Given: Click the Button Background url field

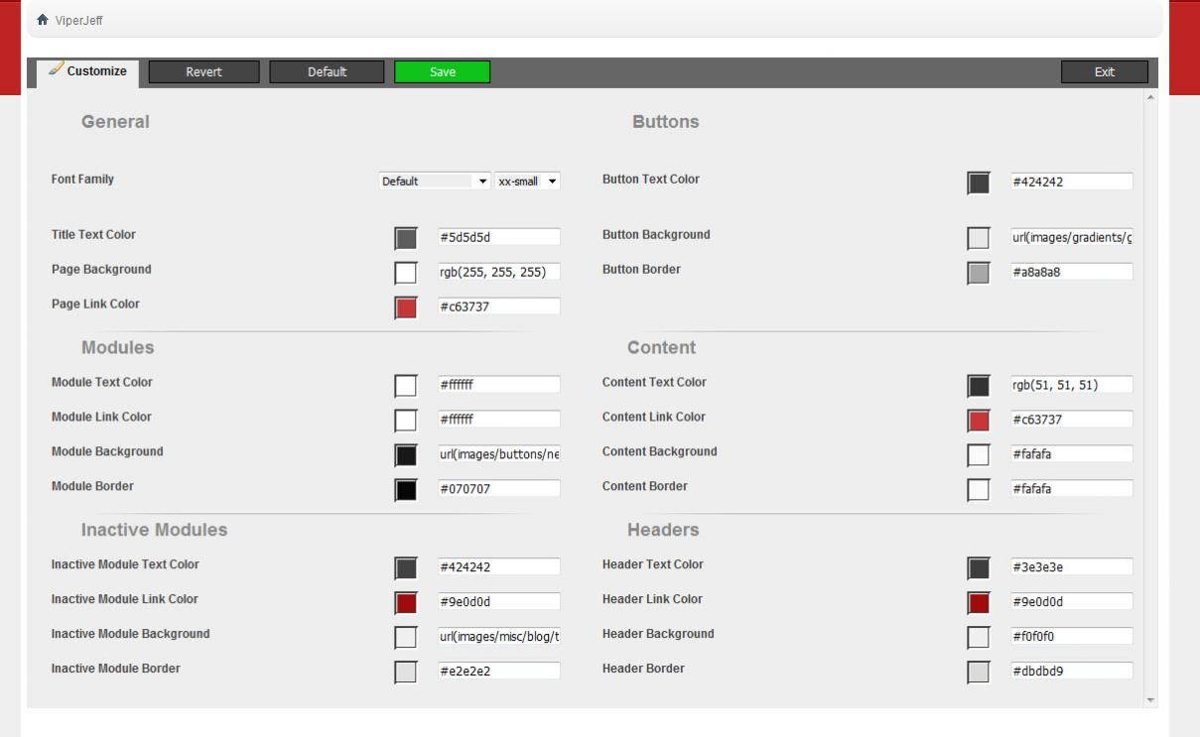Looking at the screenshot, I should (x=1071, y=237).
